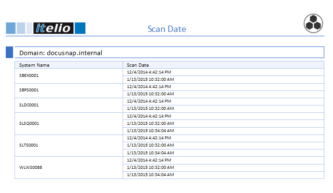Click SLSQ0001's 1/13/2015 10:34:04 AM scan
Image resolution: width=333 pixels, height=193 pixels.
151,131
